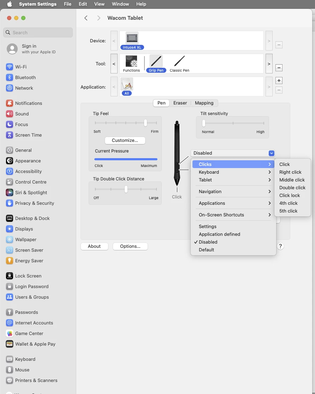
Task: Choose Middle click option
Action: [292, 180]
